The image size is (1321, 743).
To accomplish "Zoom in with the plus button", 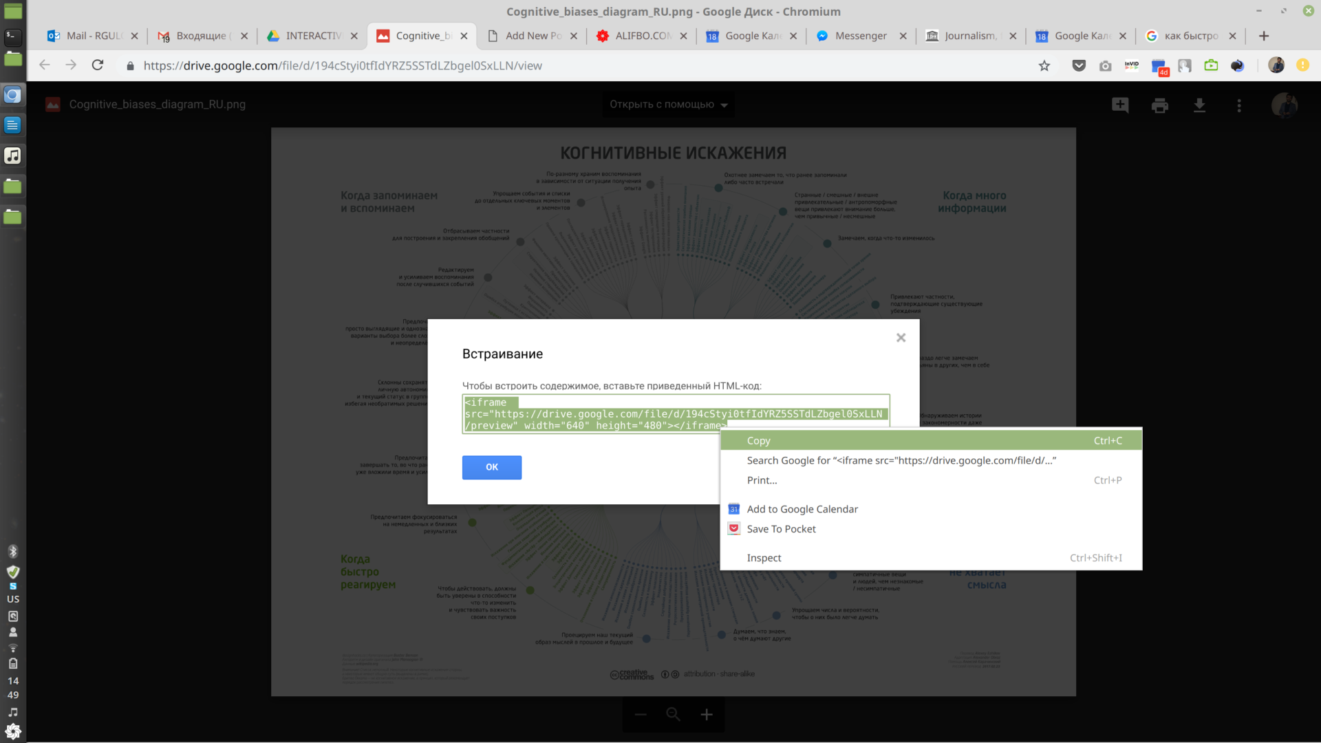I will tap(707, 715).
